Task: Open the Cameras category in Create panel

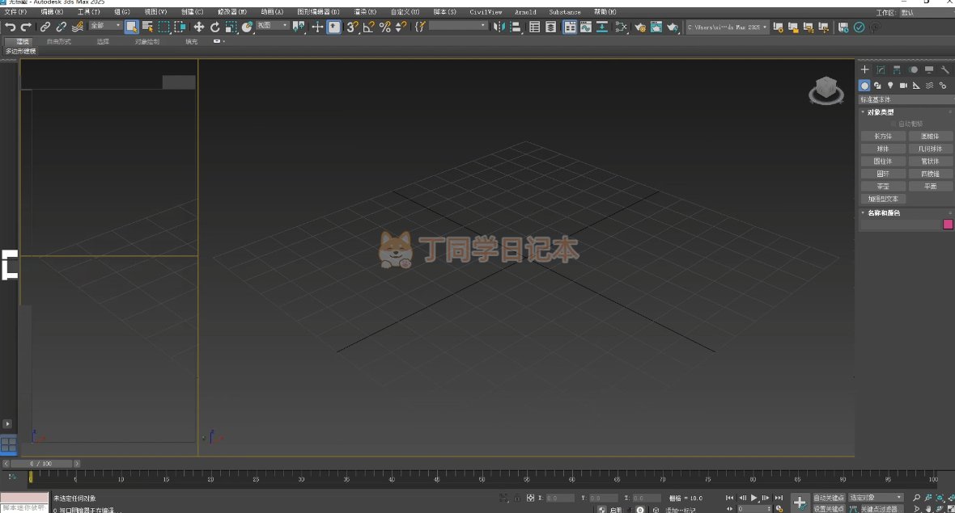Action: (x=903, y=86)
